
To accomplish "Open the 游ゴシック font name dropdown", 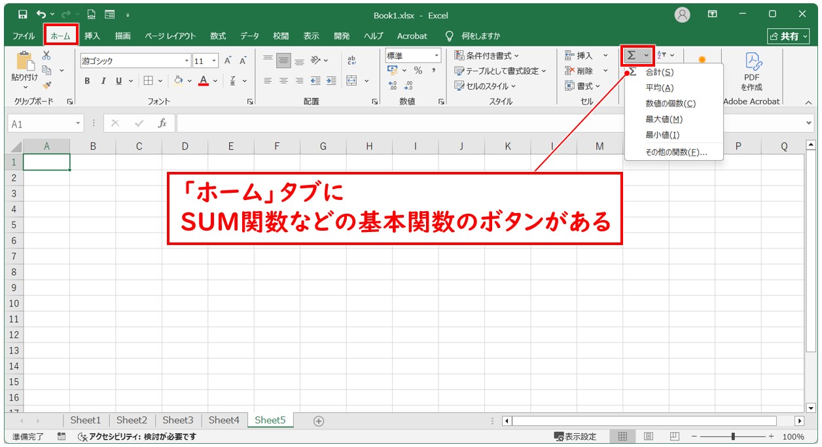I will (x=187, y=60).
